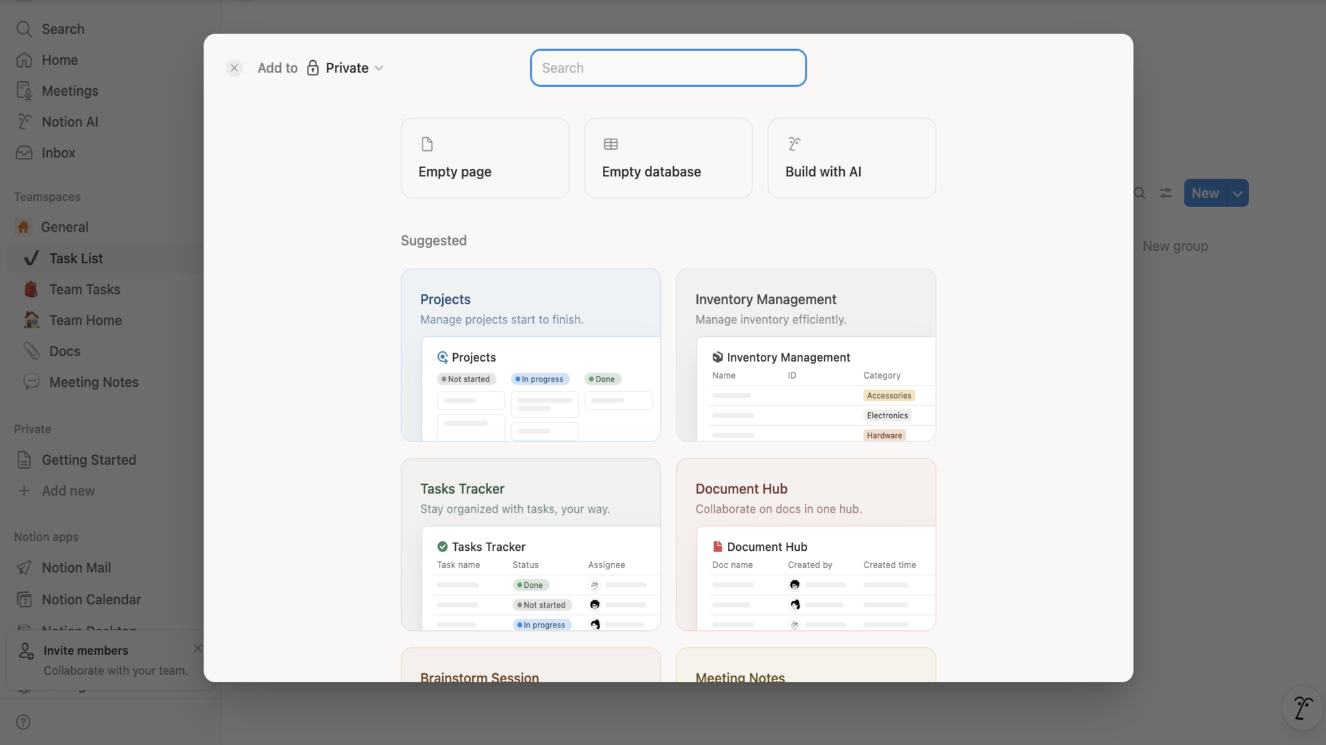Viewport: 1326px width, 745px height.
Task: Click the help question-mark icon at bottom left
Action: (23, 721)
